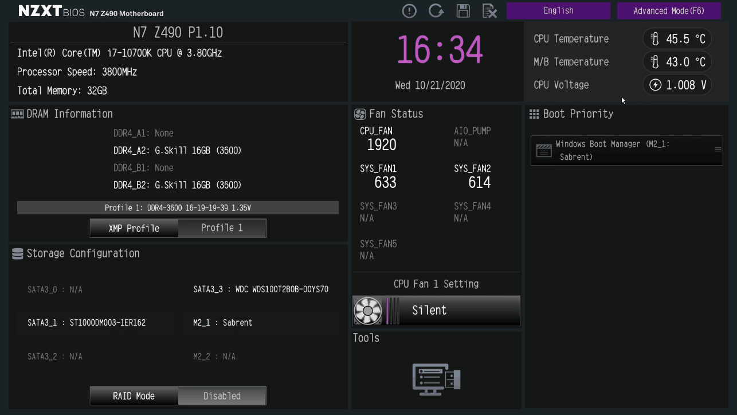This screenshot has height=415, width=737.
Task: Click the floppy disk save icon
Action: click(x=463, y=11)
